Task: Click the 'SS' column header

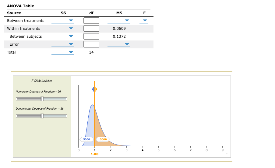Action: [x=63, y=13]
